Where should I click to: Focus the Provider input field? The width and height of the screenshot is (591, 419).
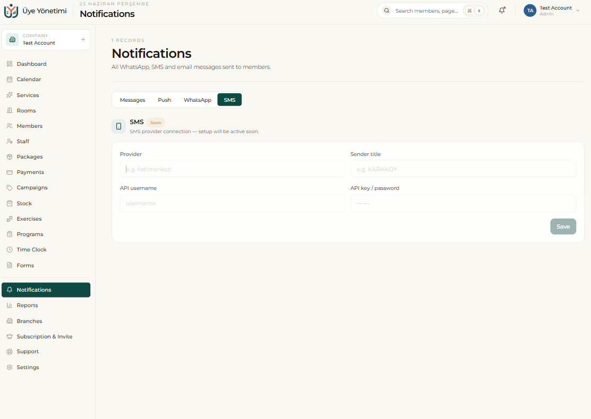click(x=233, y=169)
